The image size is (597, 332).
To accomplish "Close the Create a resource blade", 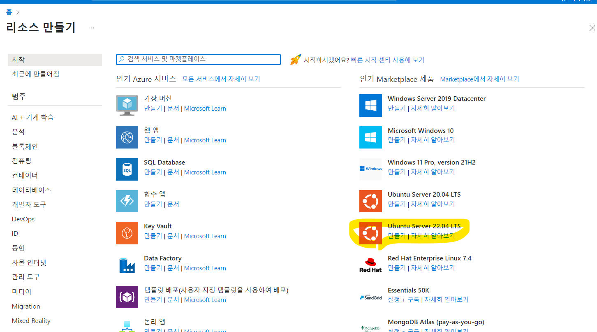I will [592, 28].
